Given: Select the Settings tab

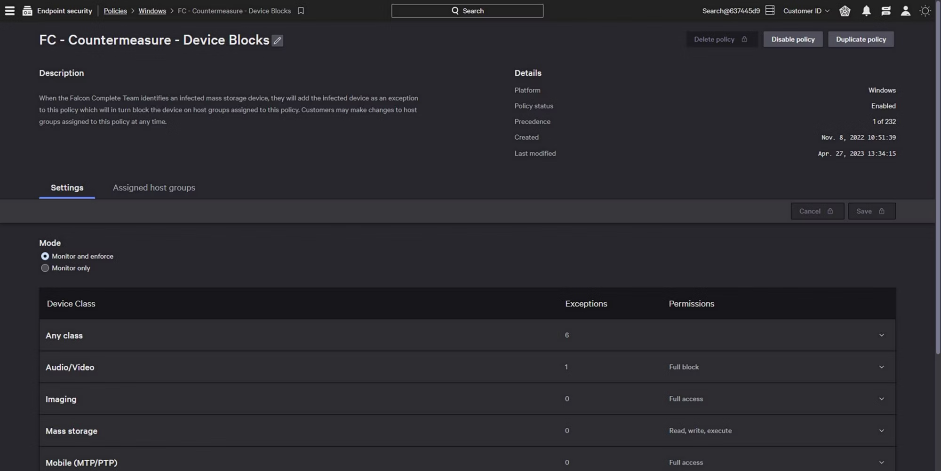Looking at the screenshot, I should [x=67, y=188].
